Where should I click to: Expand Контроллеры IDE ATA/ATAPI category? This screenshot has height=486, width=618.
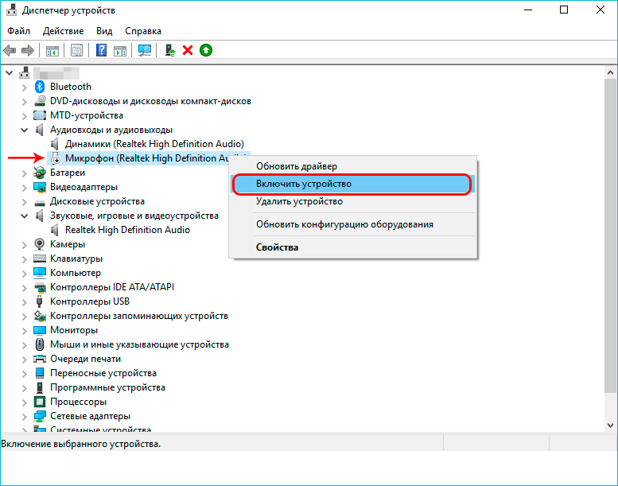tap(25, 288)
